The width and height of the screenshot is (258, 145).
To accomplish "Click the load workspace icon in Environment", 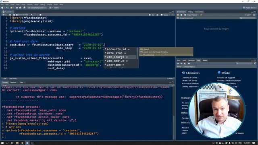I will [x=178, y=15].
